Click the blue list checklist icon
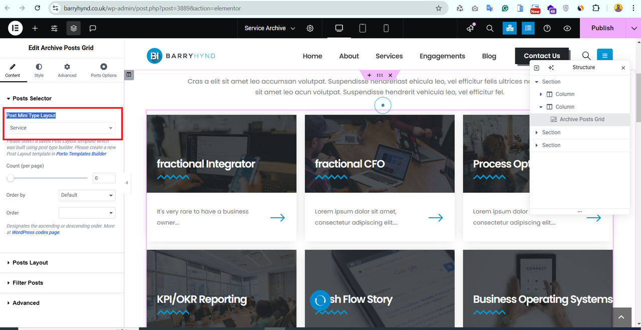This screenshot has width=641, height=330. [528, 28]
